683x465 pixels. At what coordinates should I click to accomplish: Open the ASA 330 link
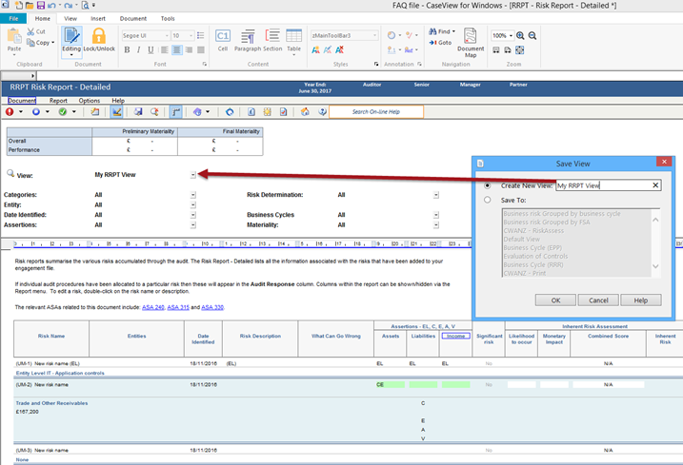pos(212,307)
